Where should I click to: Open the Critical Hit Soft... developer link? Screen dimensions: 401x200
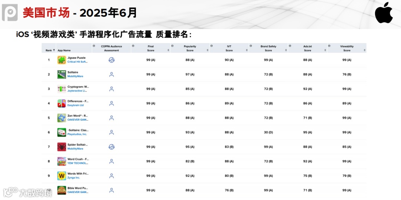pyautogui.click(x=78, y=62)
